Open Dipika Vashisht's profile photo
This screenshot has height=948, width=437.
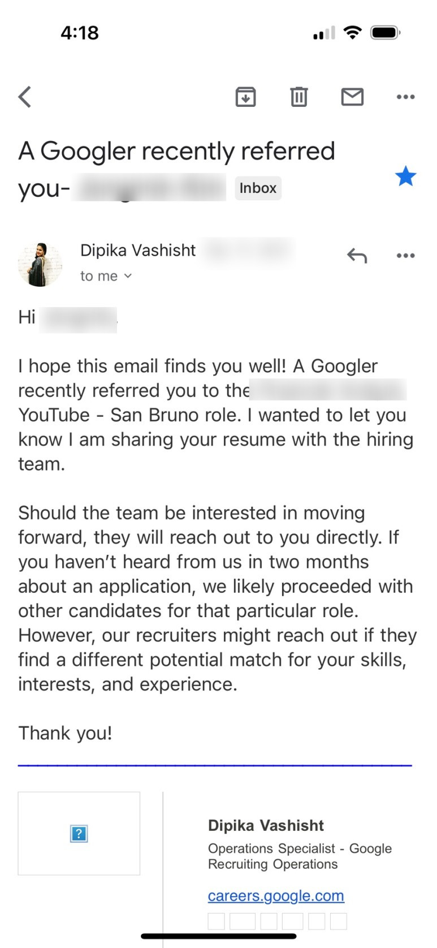pos(40,264)
